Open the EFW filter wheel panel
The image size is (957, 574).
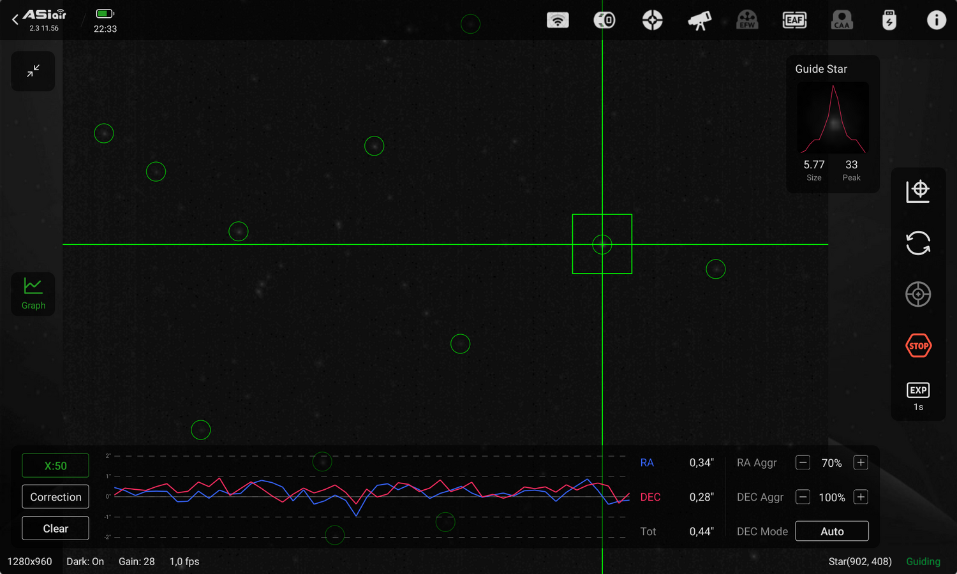coord(747,20)
